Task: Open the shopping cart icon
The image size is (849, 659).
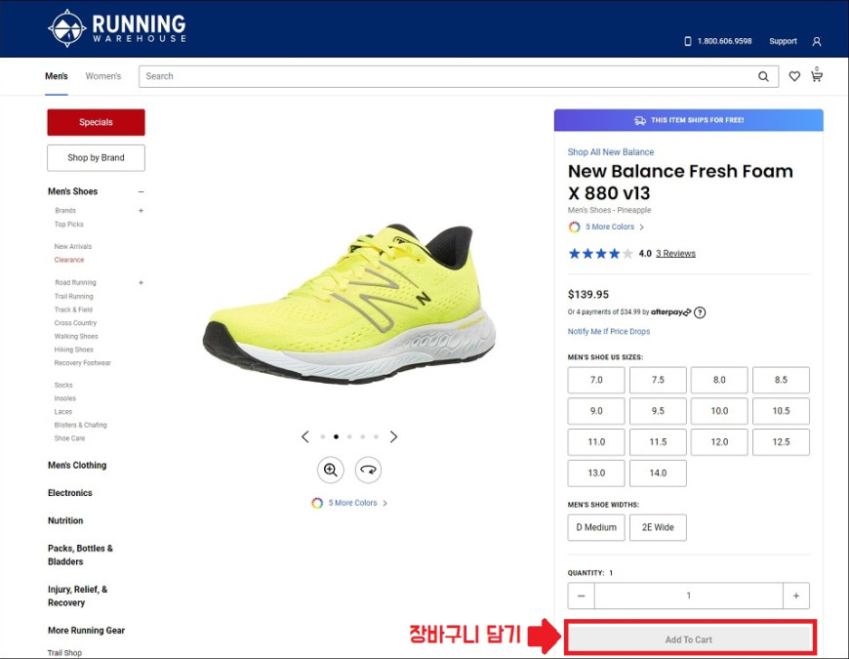Action: [x=817, y=75]
